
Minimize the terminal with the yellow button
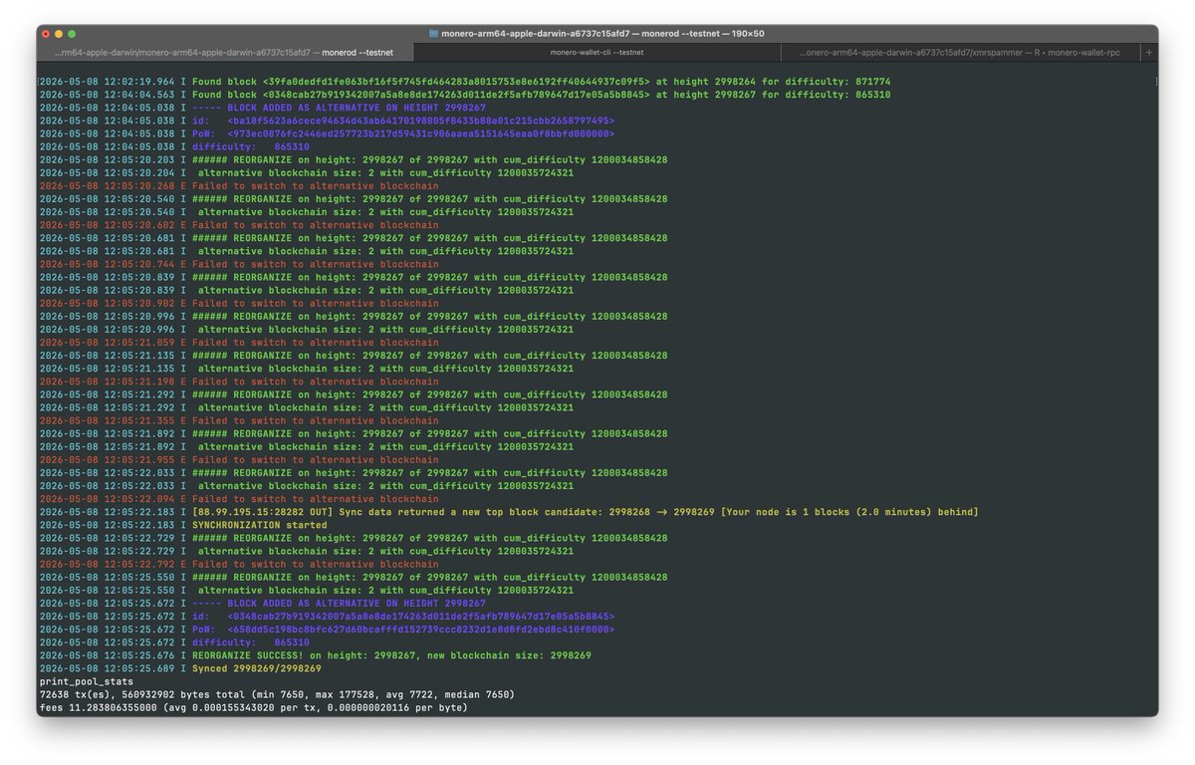(58, 33)
